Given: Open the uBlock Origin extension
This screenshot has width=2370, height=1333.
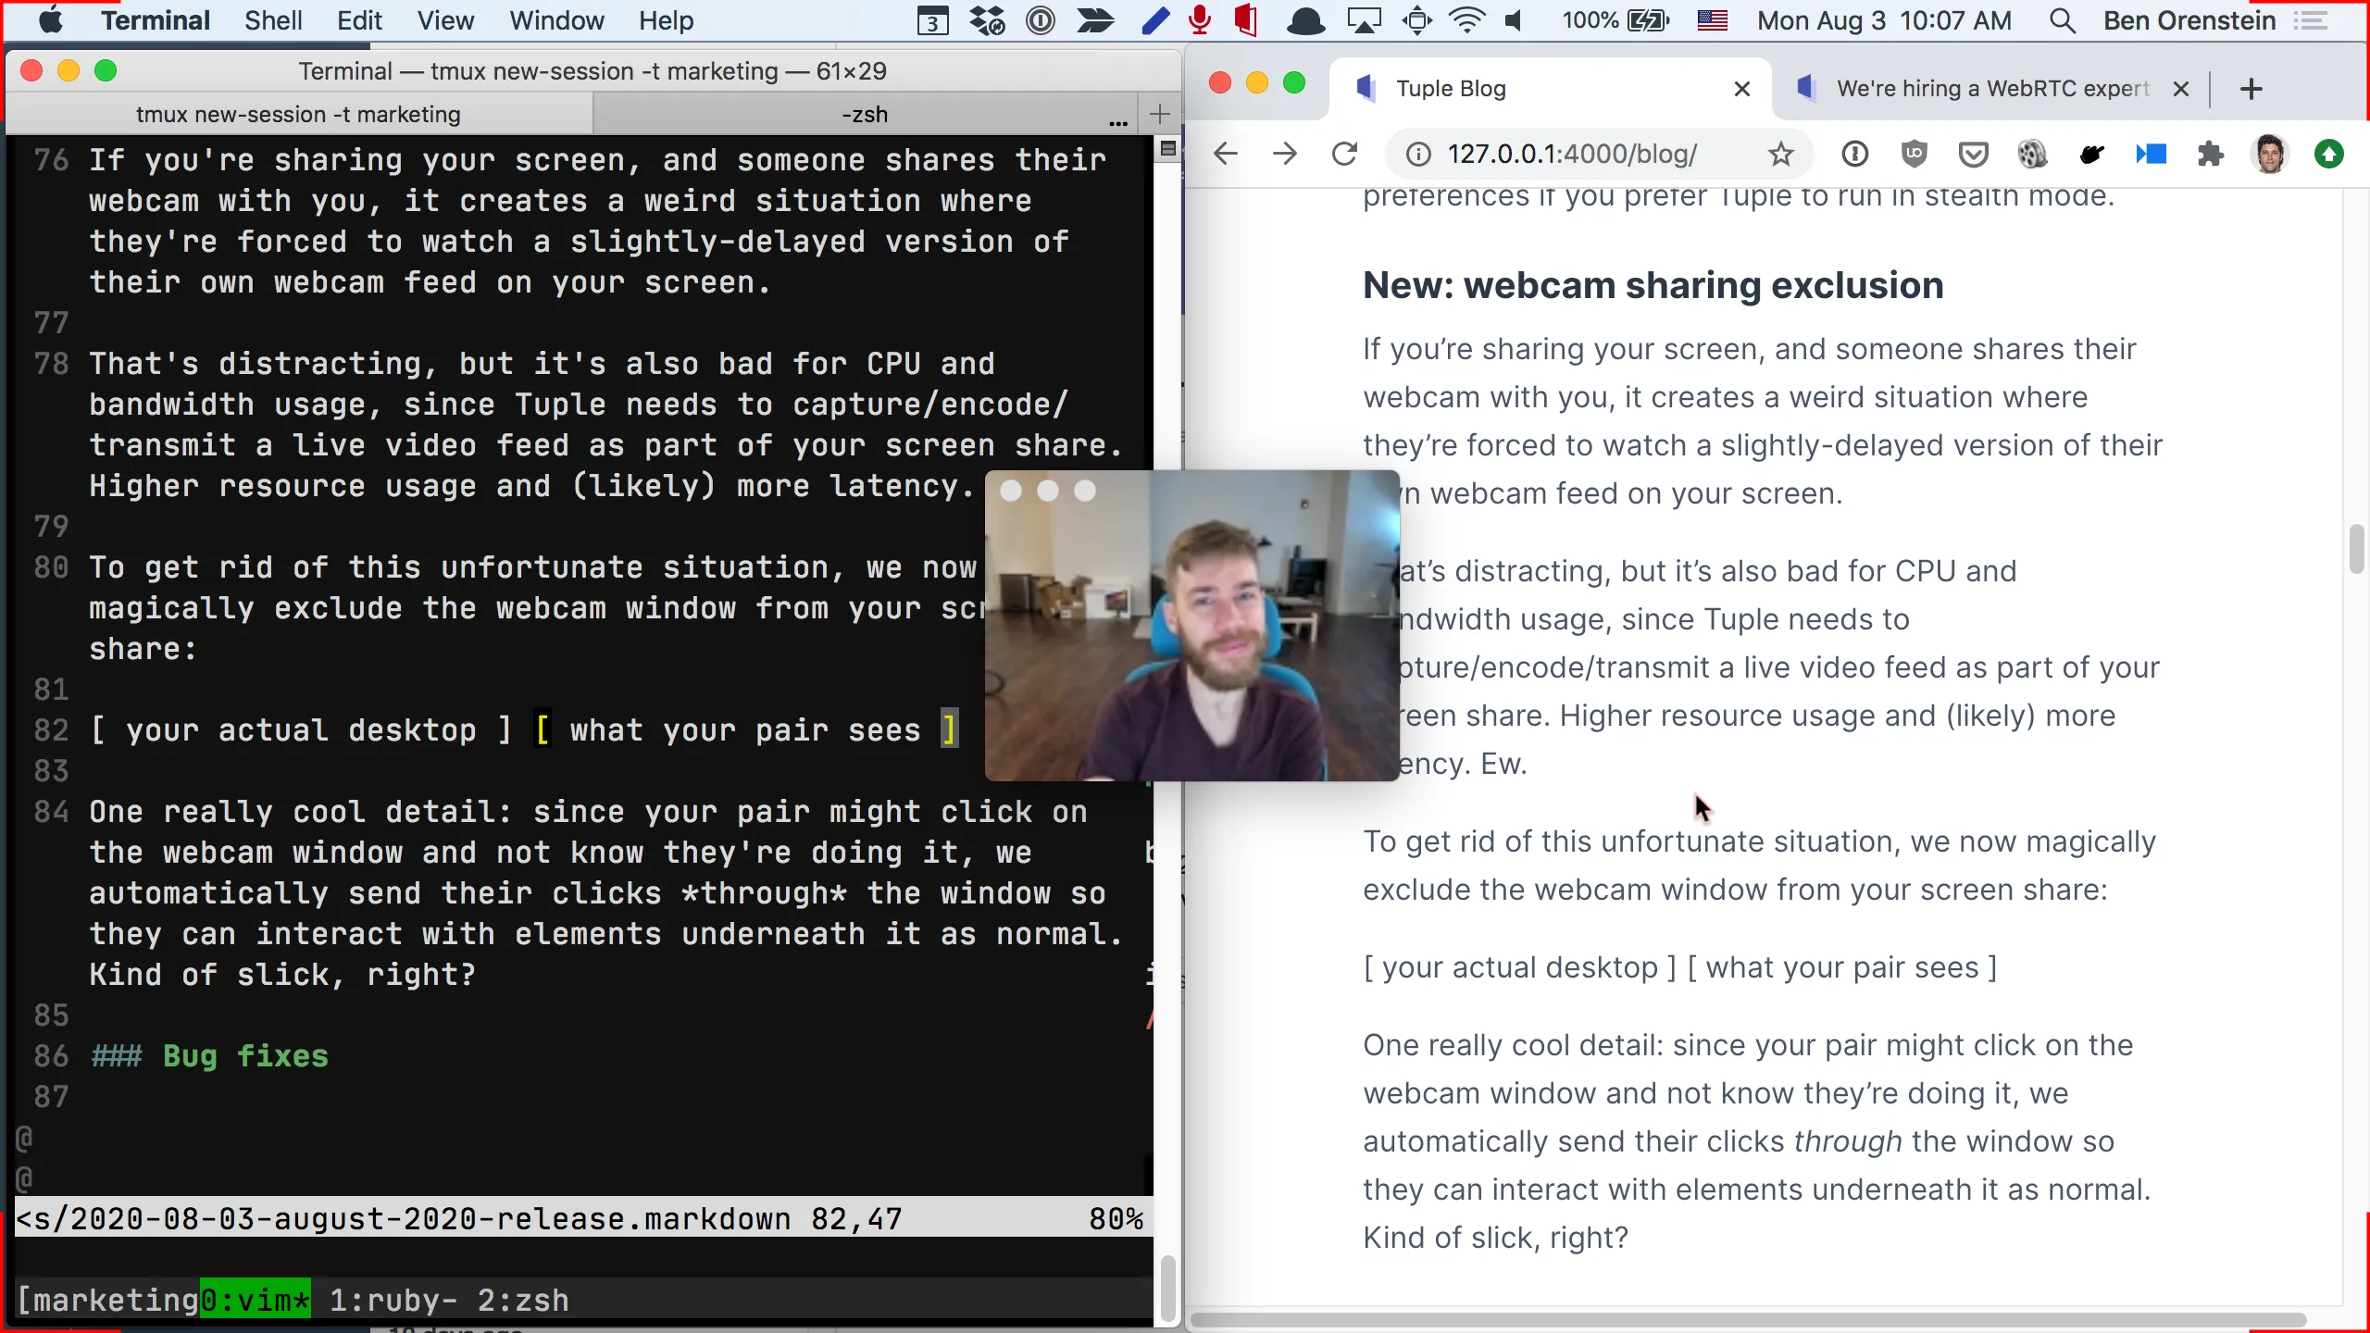Looking at the screenshot, I should 1913,154.
